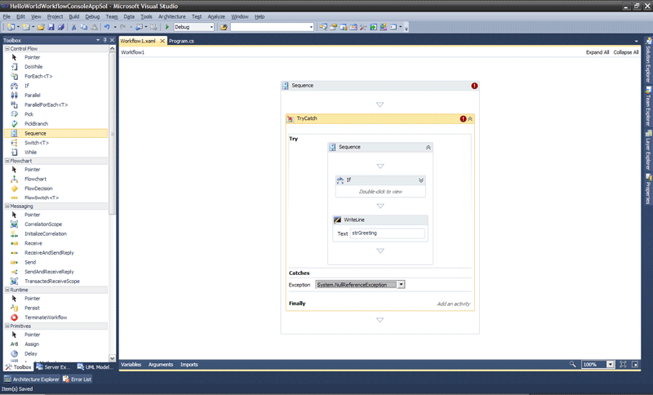The image size is (653, 395).
Task: Open the UML Model tab
Action: click(96, 367)
